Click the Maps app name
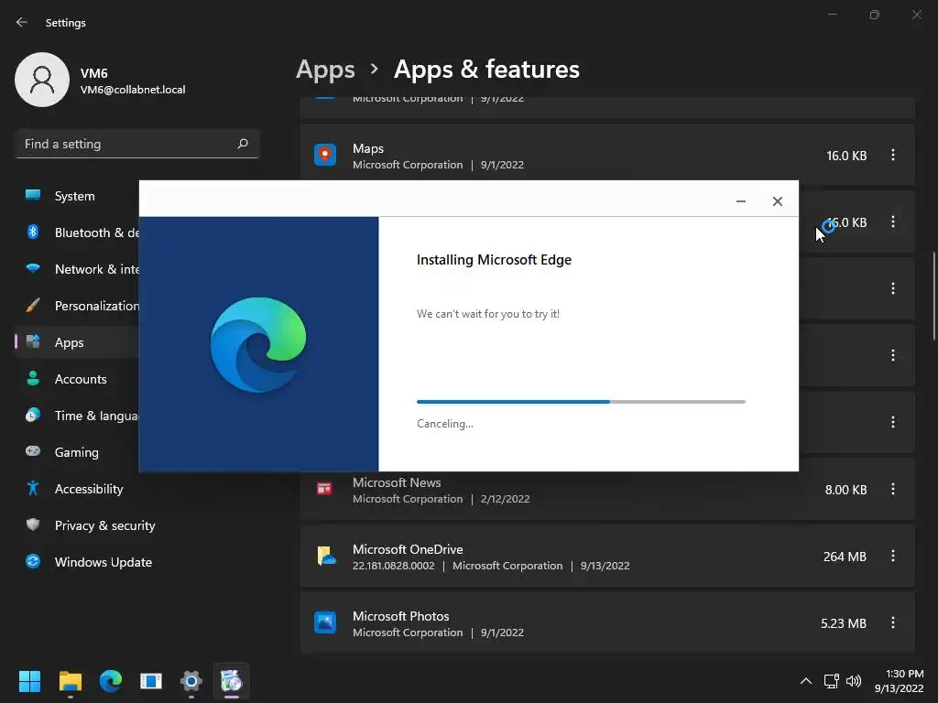Screen dimensions: 938x703 368,149
